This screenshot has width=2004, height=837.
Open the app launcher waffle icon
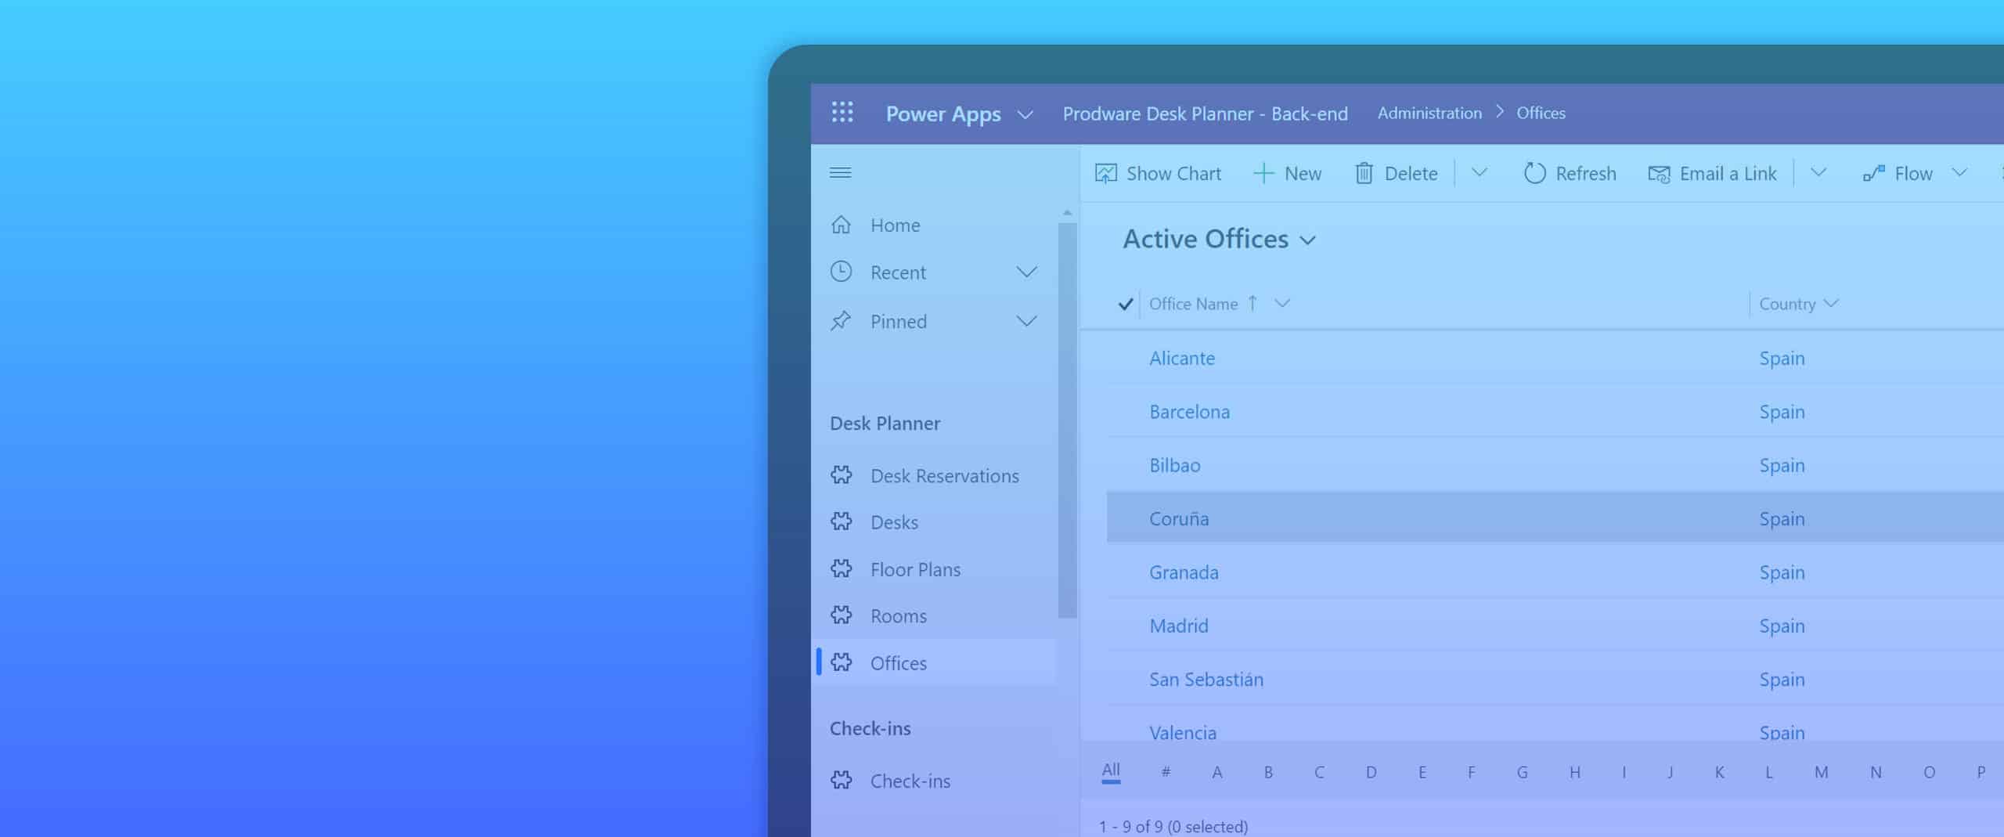tap(842, 113)
